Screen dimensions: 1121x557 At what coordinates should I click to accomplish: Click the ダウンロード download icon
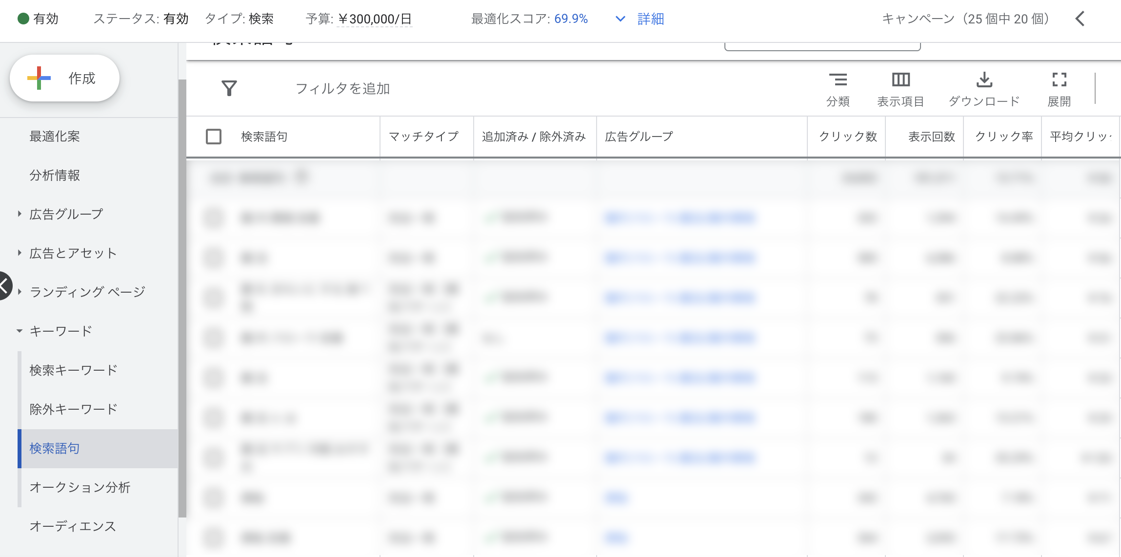coord(984,80)
